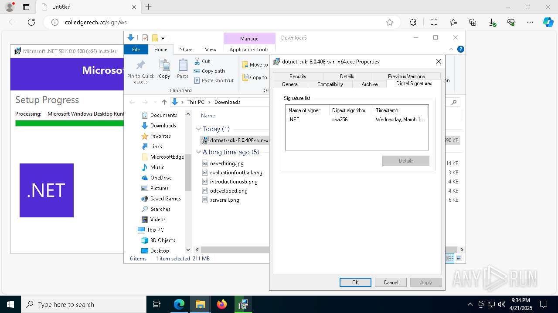This screenshot has width=558, height=313.
Task: Click Cut in Clipboard group
Action: [x=202, y=61]
